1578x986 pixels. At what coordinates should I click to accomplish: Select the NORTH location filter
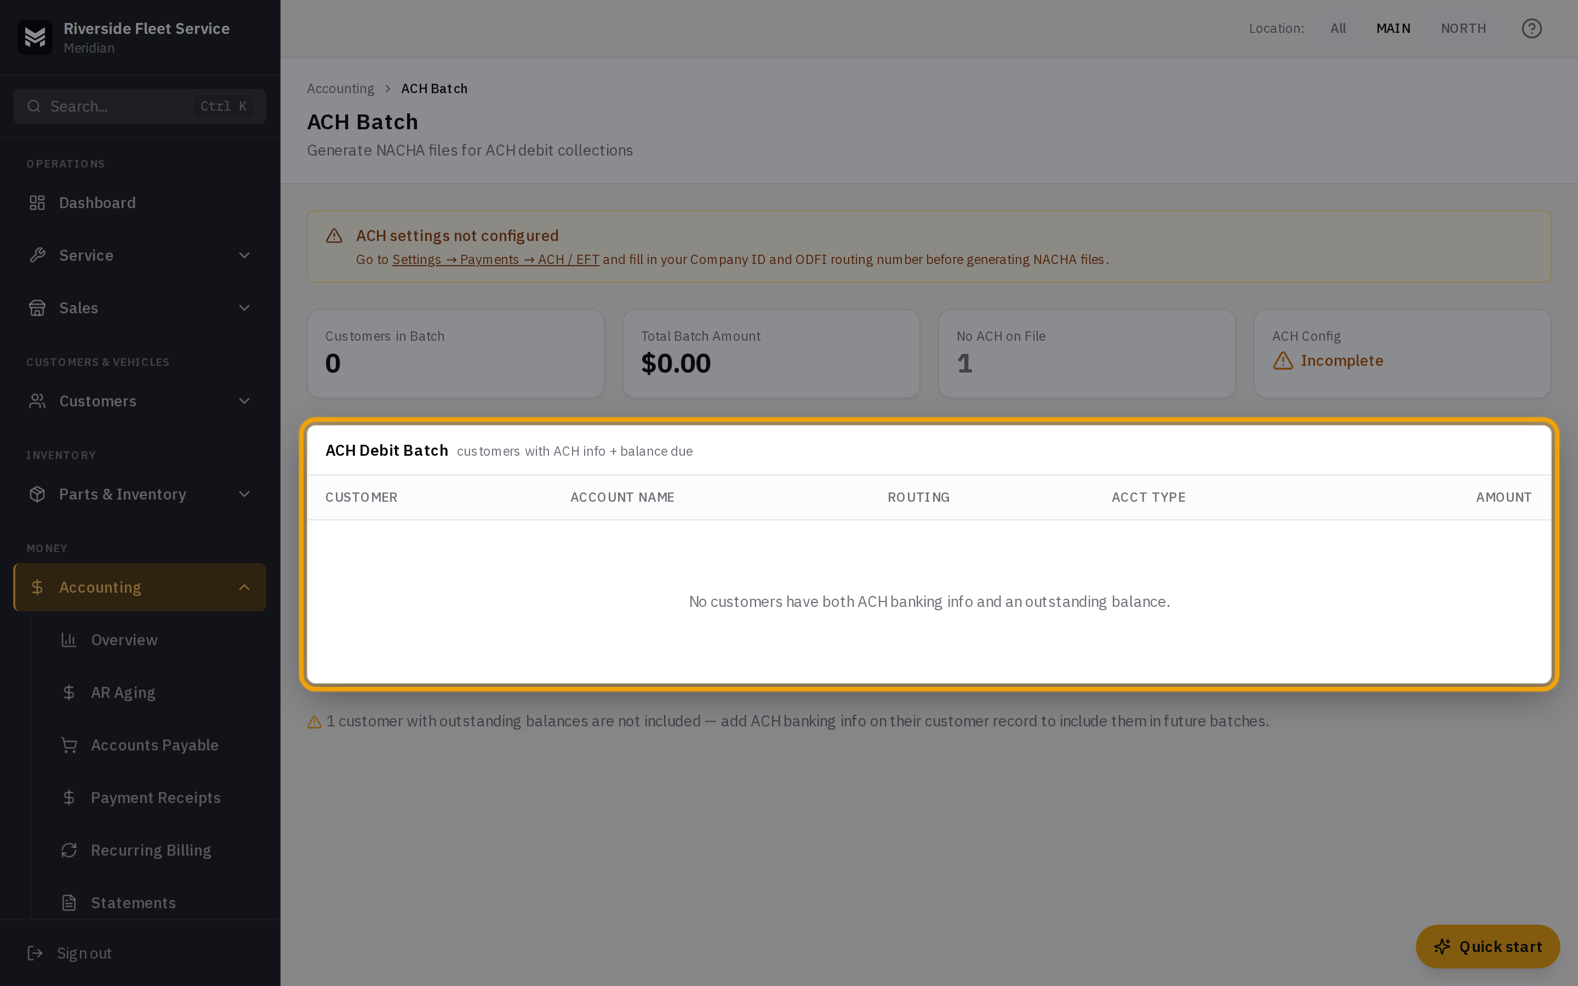click(1463, 28)
